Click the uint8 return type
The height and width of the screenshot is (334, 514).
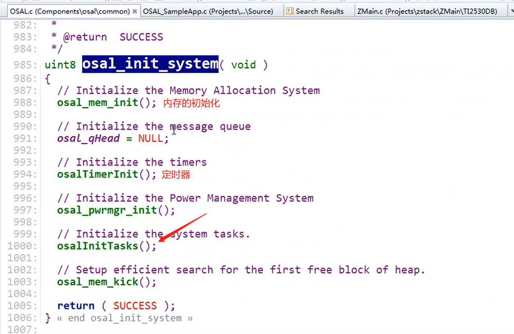[x=60, y=65]
